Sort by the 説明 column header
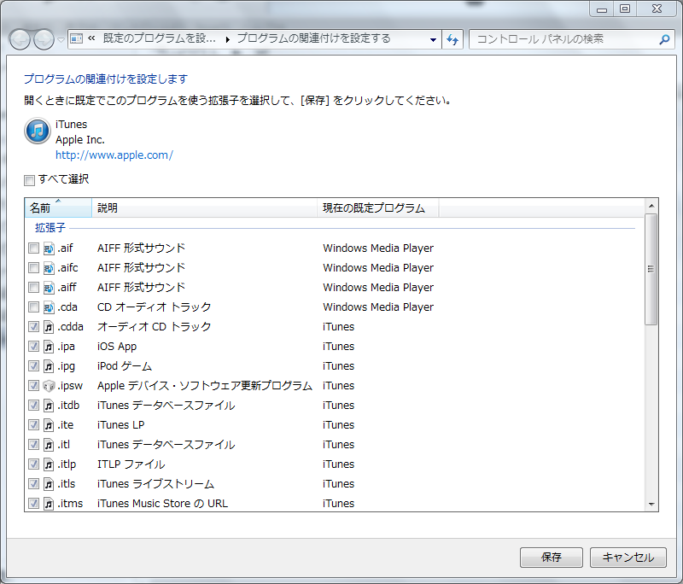The height and width of the screenshot is (584, 683). (204, 208)
